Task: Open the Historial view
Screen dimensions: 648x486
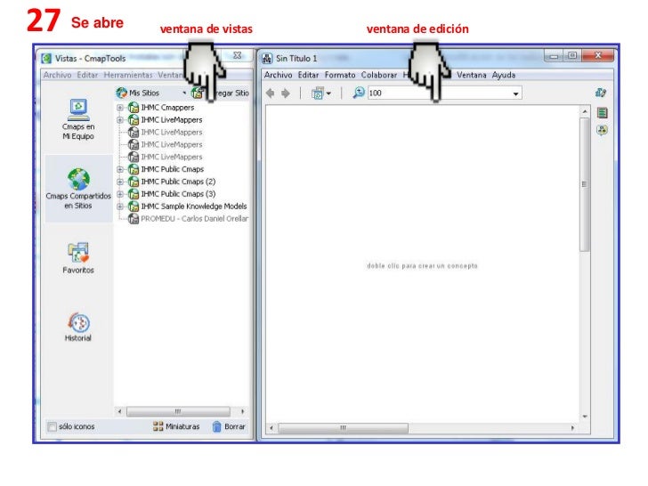Action: pos(78,327)
